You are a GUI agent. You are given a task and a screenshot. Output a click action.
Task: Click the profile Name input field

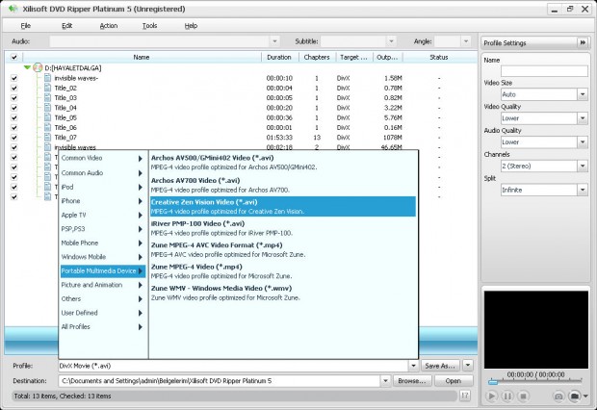click(544, 71)
